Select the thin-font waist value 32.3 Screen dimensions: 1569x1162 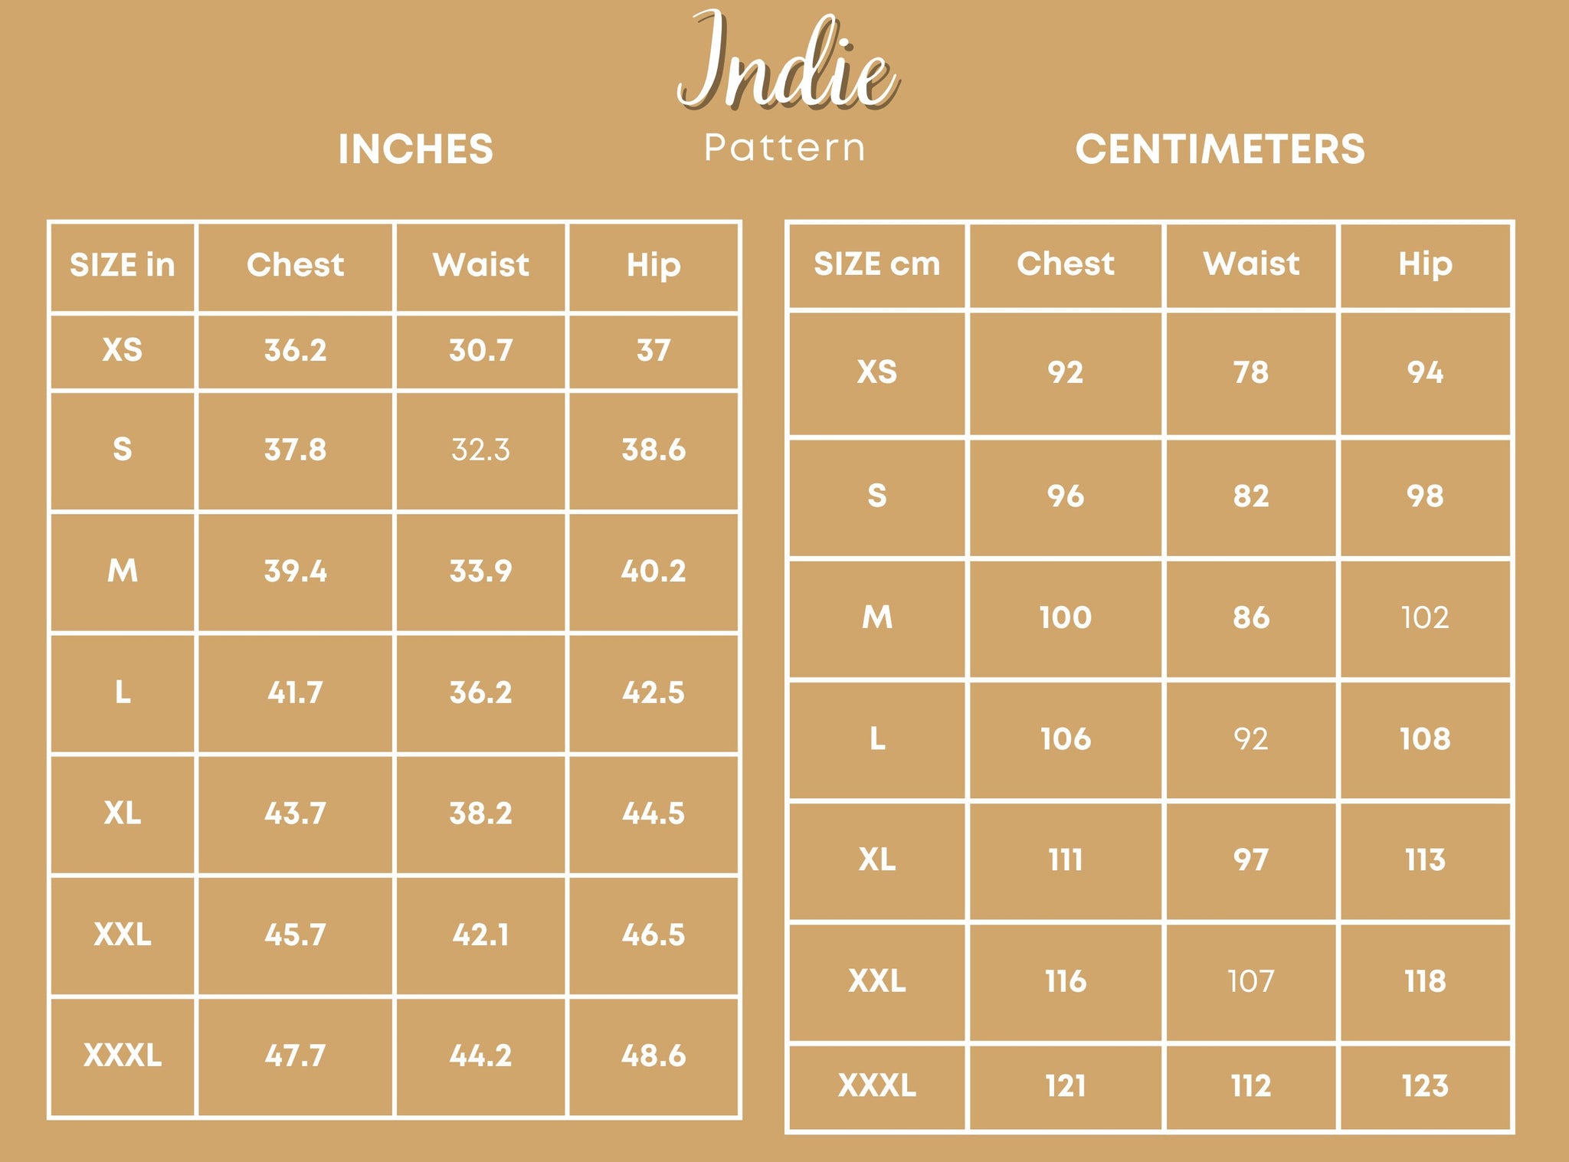tap(480, 450)
